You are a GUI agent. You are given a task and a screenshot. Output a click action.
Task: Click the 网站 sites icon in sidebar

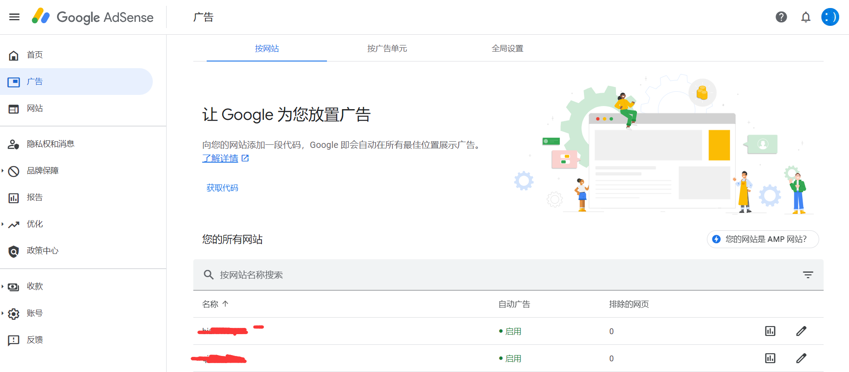click(14, 109)
